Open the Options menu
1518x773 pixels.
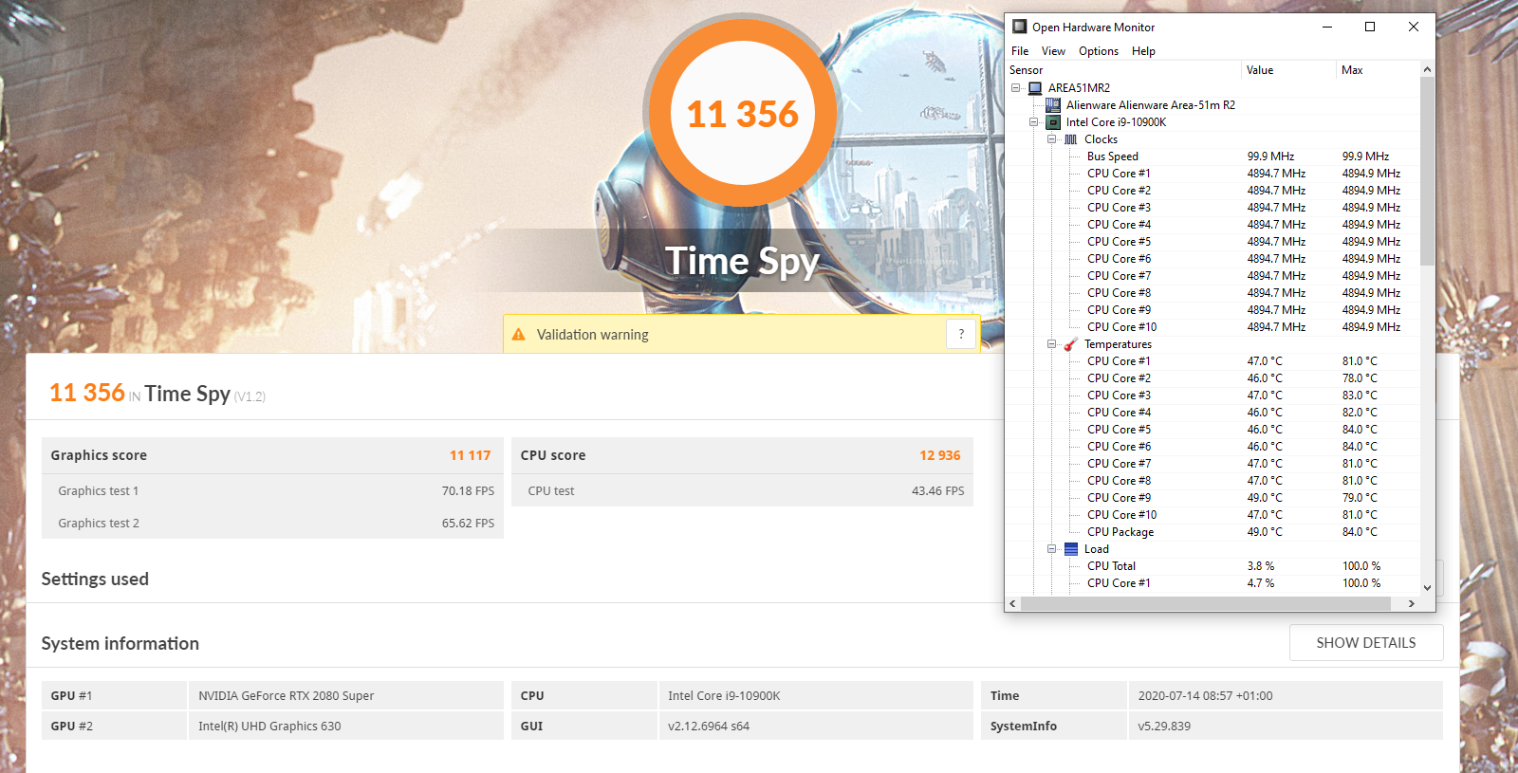point(1099,51)
